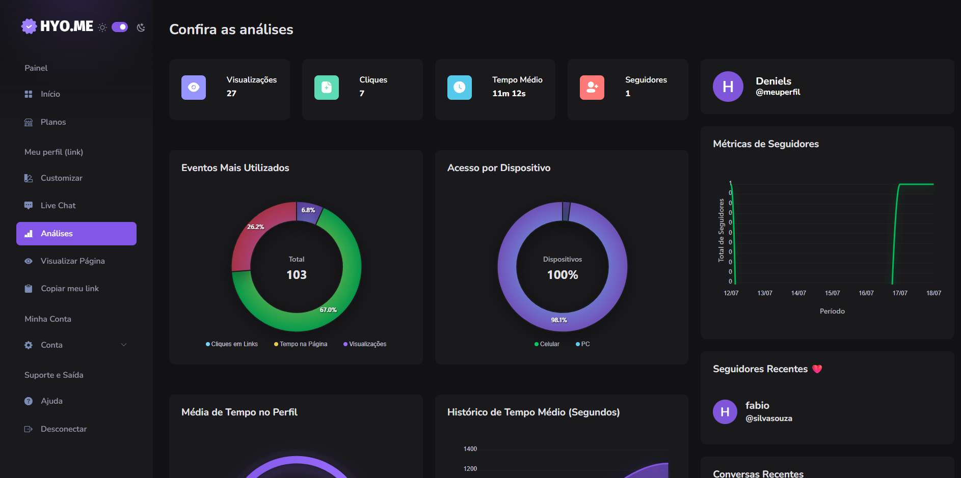The width and height of the screenshot is (961, 478).
Task: Click the heart icon beside Seguidores Recentes
Action: click(x=817, y=369)
